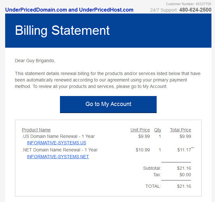The width and height of the screenshot is (215, 202).
Task: Click the Product Name column header
Action: (36, 130)
